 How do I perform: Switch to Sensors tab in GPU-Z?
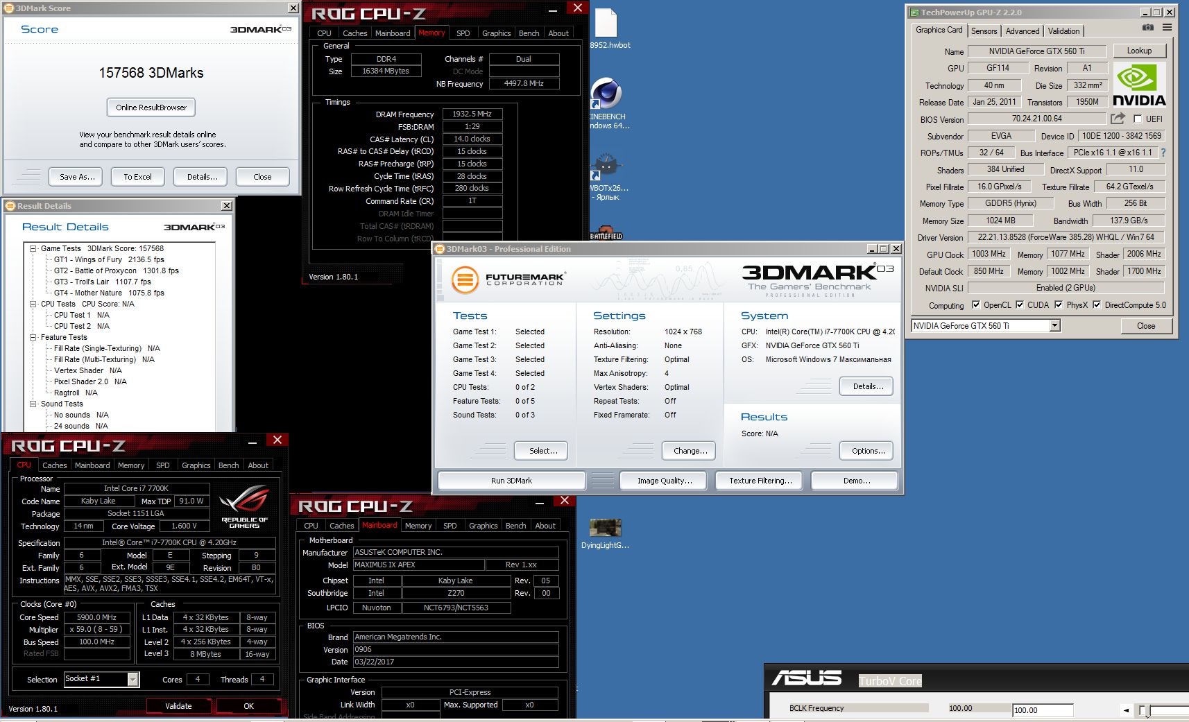(x=984, y=31)
